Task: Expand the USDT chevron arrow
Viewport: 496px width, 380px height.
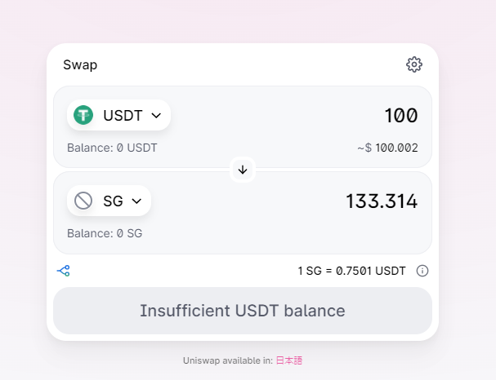Action: coord(156,116)
